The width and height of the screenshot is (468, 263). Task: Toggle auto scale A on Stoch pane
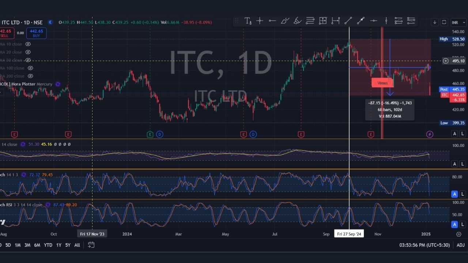[x=455, y=194]
